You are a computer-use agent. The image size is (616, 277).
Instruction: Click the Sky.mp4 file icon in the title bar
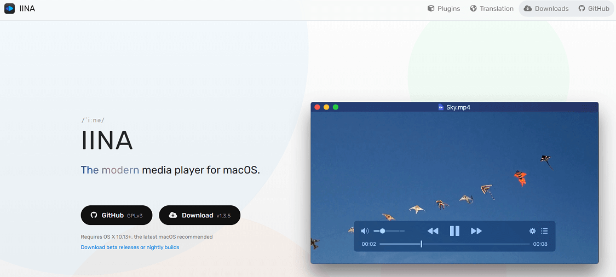coord(441,107)
